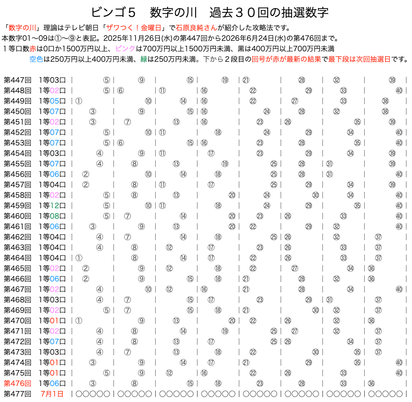This screenshot has height=402, width=412.
Task: Select row label 第459回
Action: coord(17,205)
